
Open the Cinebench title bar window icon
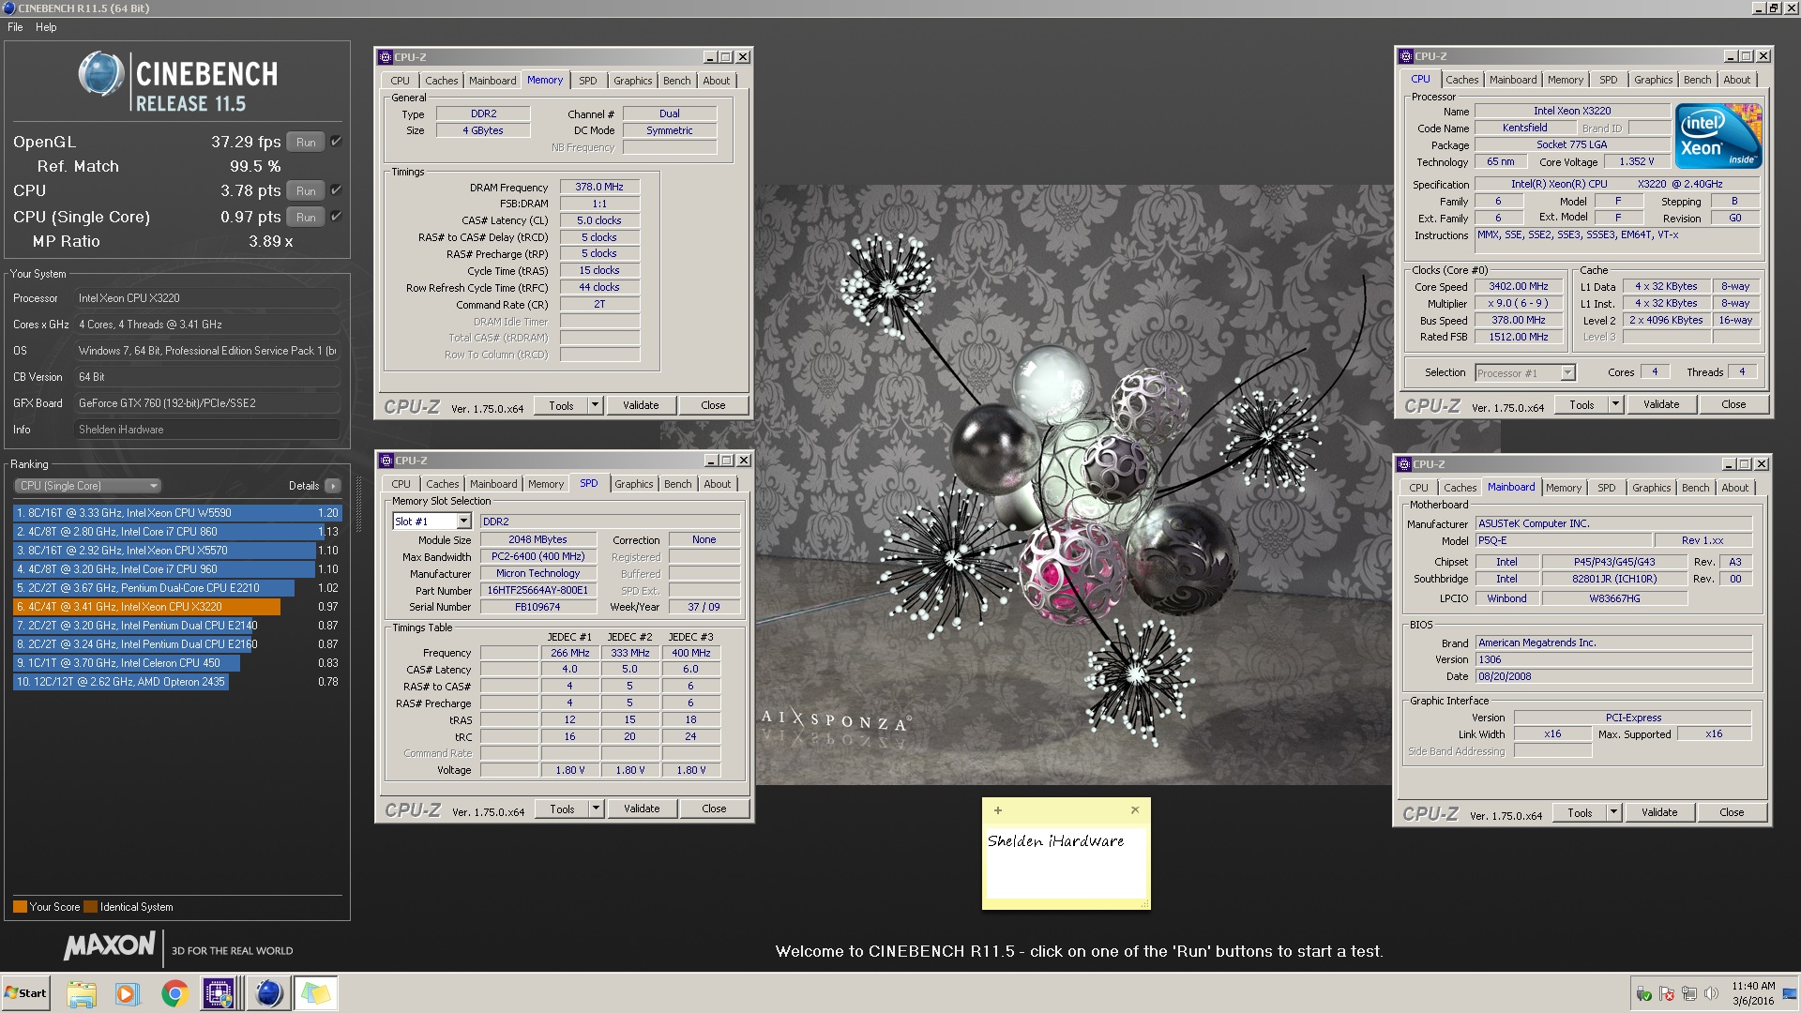pos(9,8)
